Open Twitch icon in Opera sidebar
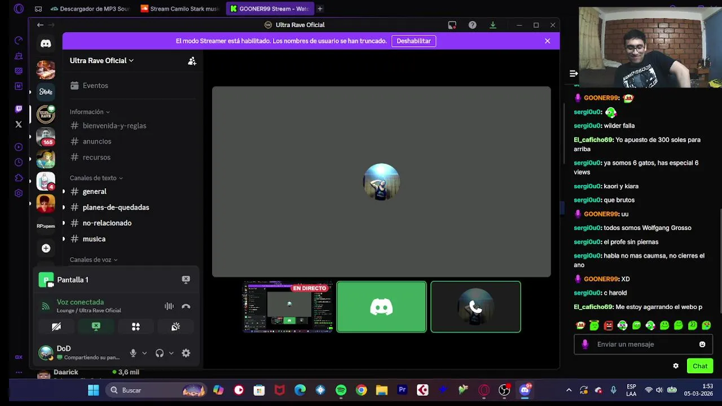 19,109
